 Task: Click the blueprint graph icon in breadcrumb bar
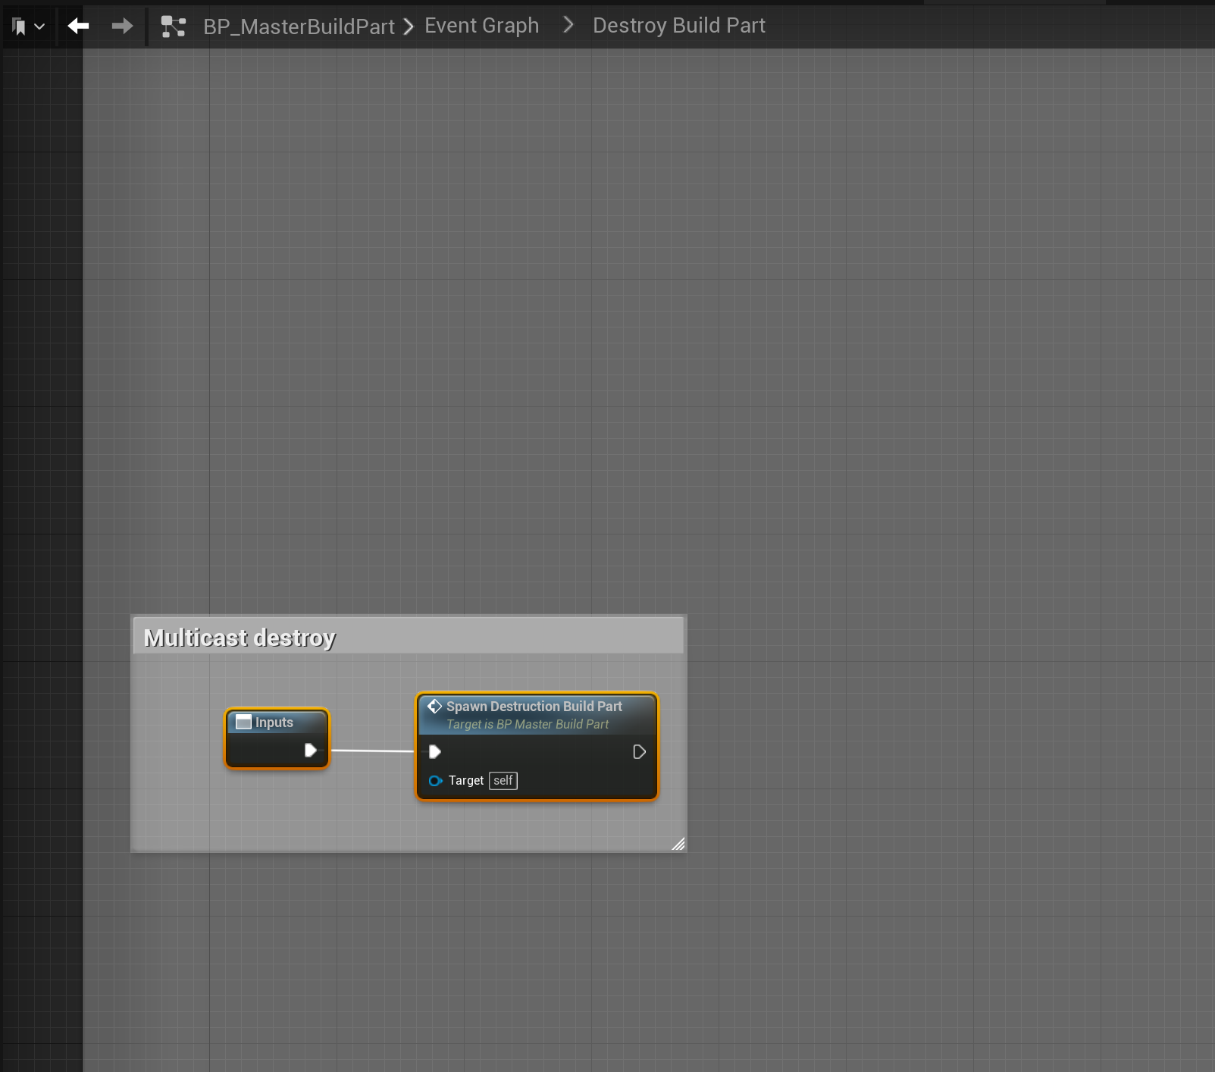tap(174, 27)
